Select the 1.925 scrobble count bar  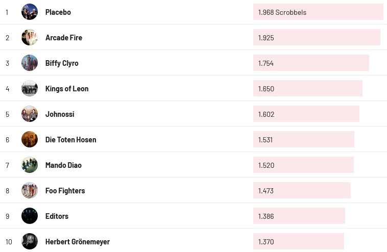[x=317, y=37]
